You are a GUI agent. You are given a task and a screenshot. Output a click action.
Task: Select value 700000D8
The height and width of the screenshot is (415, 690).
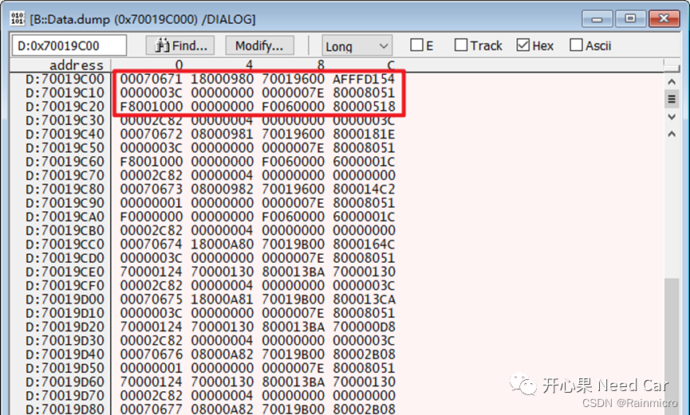point(364,327)
